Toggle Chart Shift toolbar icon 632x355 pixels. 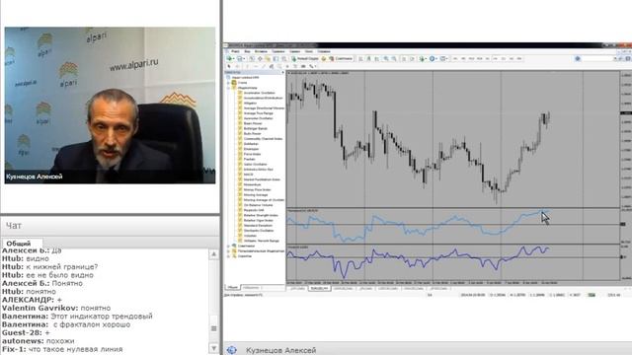coord(412,59)
